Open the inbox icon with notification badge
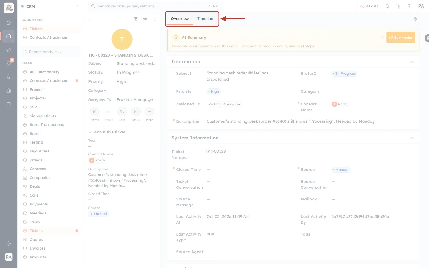429x268 pixels. tap(9, 63)
